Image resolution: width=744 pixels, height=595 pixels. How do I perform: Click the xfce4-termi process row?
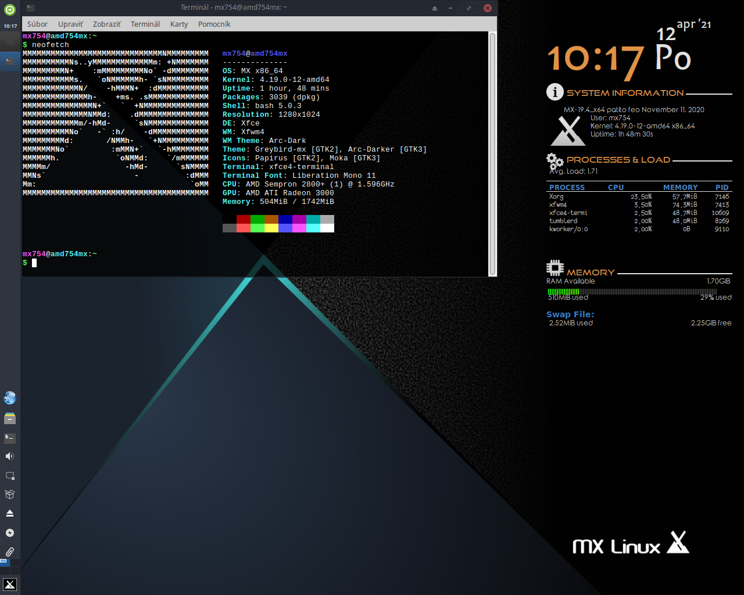pos(639,213)
